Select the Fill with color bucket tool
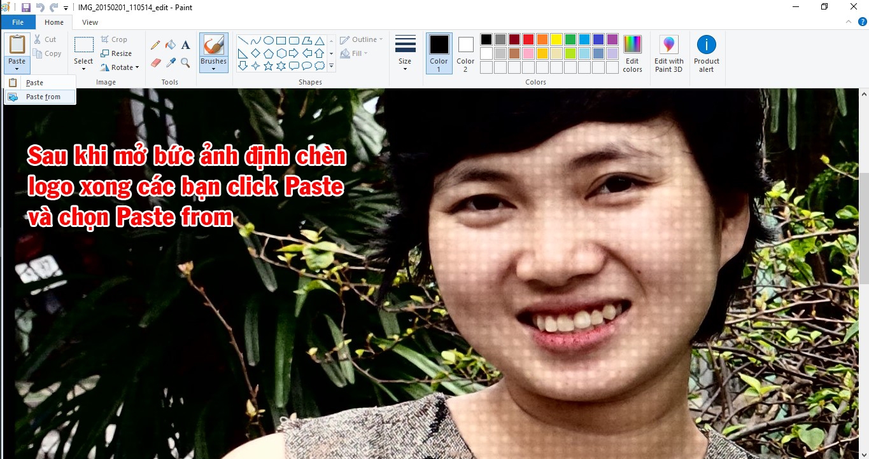 171,45
